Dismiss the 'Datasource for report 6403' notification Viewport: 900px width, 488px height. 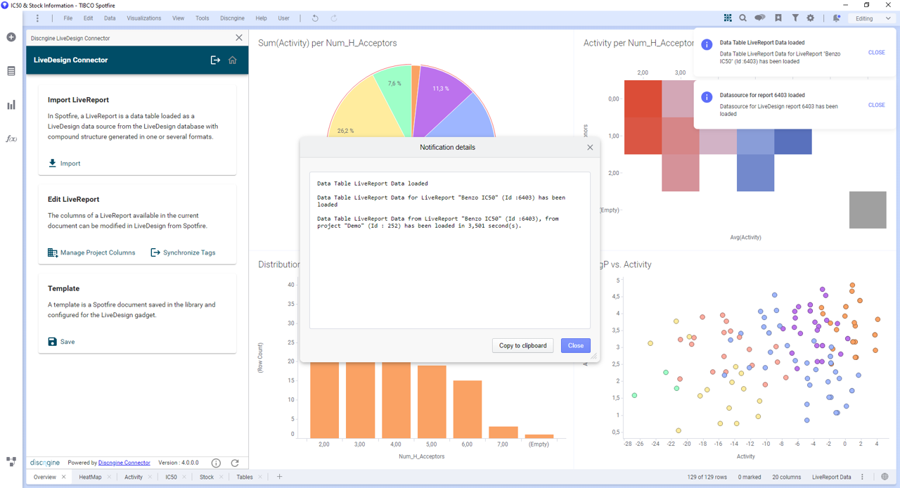point(877,105)
